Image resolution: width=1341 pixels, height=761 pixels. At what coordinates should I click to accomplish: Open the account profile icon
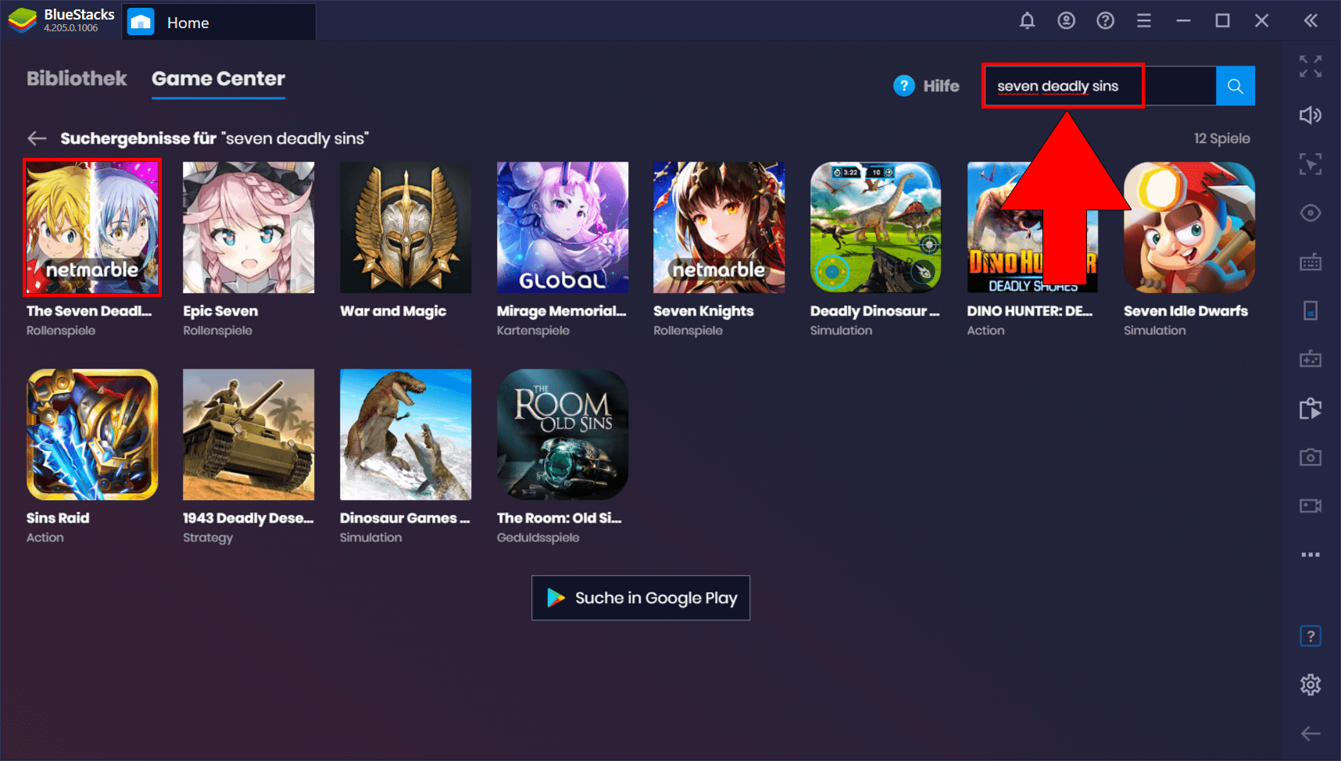(x=1066, y=21)
